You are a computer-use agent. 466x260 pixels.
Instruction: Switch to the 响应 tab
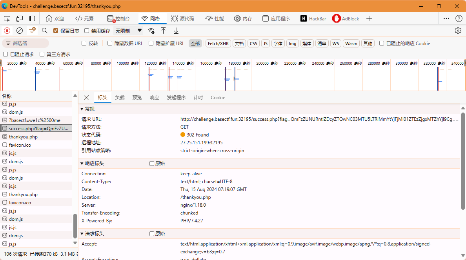(154, 98)
